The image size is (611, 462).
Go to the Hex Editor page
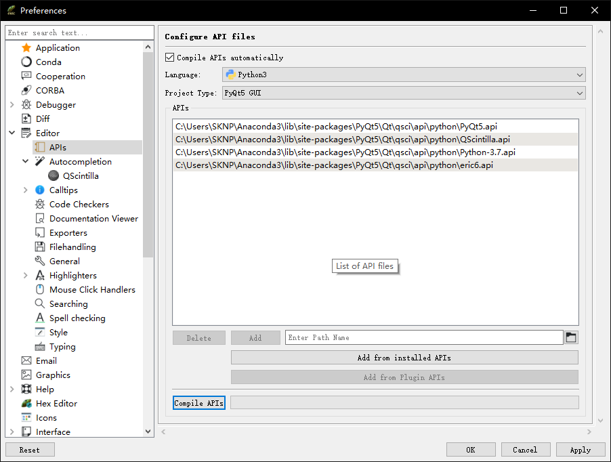tap(56, 404)
